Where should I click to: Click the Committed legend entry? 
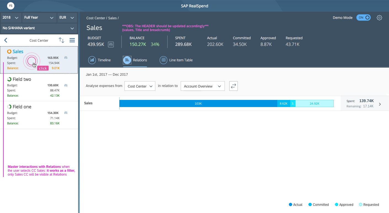[319, 205]
